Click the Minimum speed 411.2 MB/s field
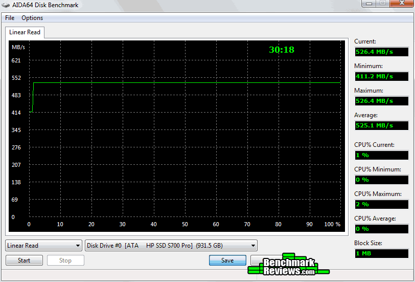Screen dimensions: 415x282 (x=381, y=76)
